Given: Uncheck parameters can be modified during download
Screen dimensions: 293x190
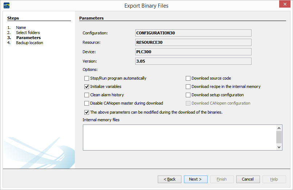Looking at the screenshot, I should [x=87, y=112].
